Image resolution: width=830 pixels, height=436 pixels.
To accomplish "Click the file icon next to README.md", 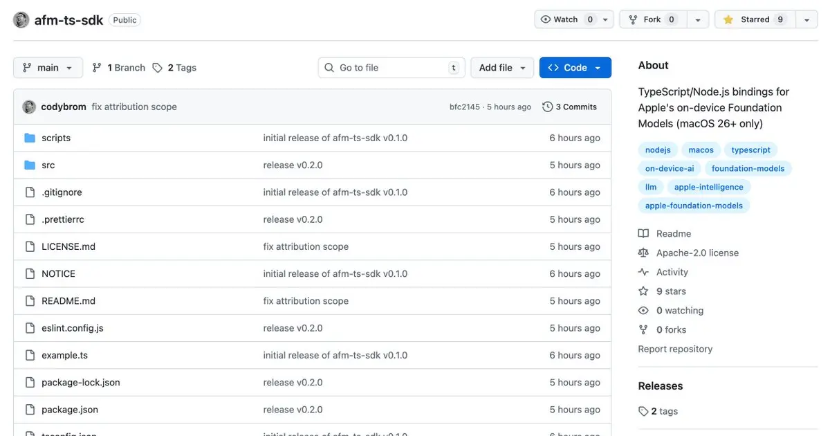I will click(30, 301).
